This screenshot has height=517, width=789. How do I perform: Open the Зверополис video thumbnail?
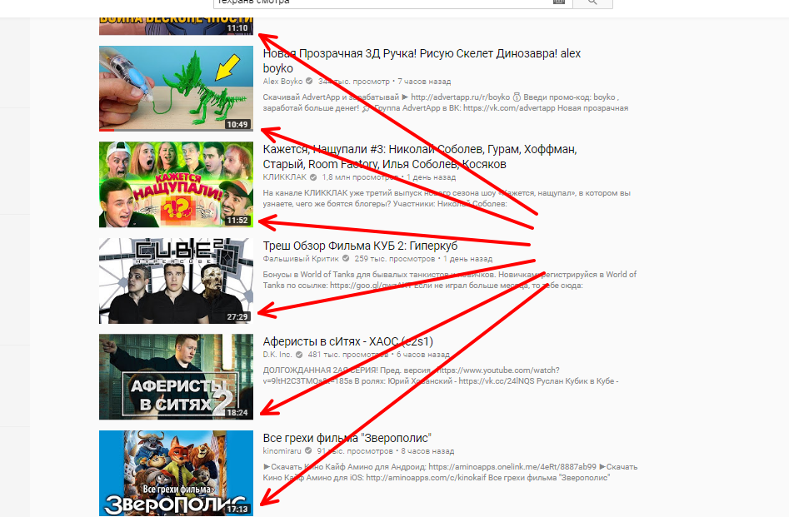tap(176, 473)
